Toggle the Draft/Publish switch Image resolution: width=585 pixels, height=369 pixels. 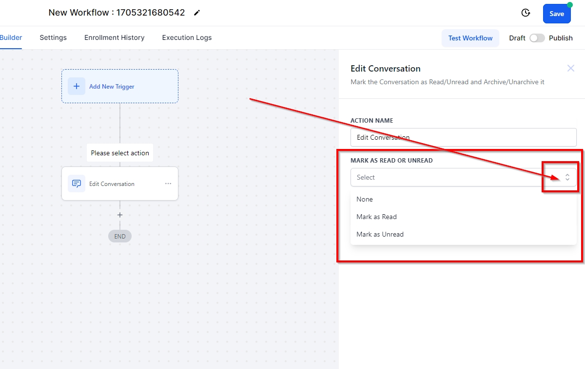click(x=537, y=38)
